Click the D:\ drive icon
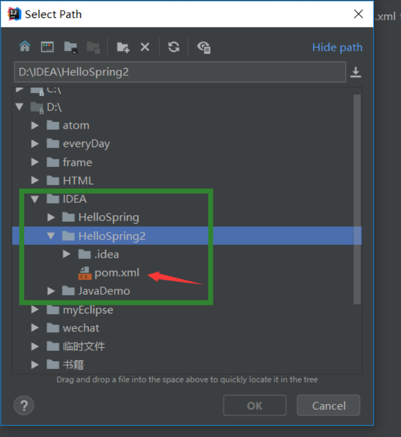Viewport: 401px width, 437px height. [x=37, y=108]
